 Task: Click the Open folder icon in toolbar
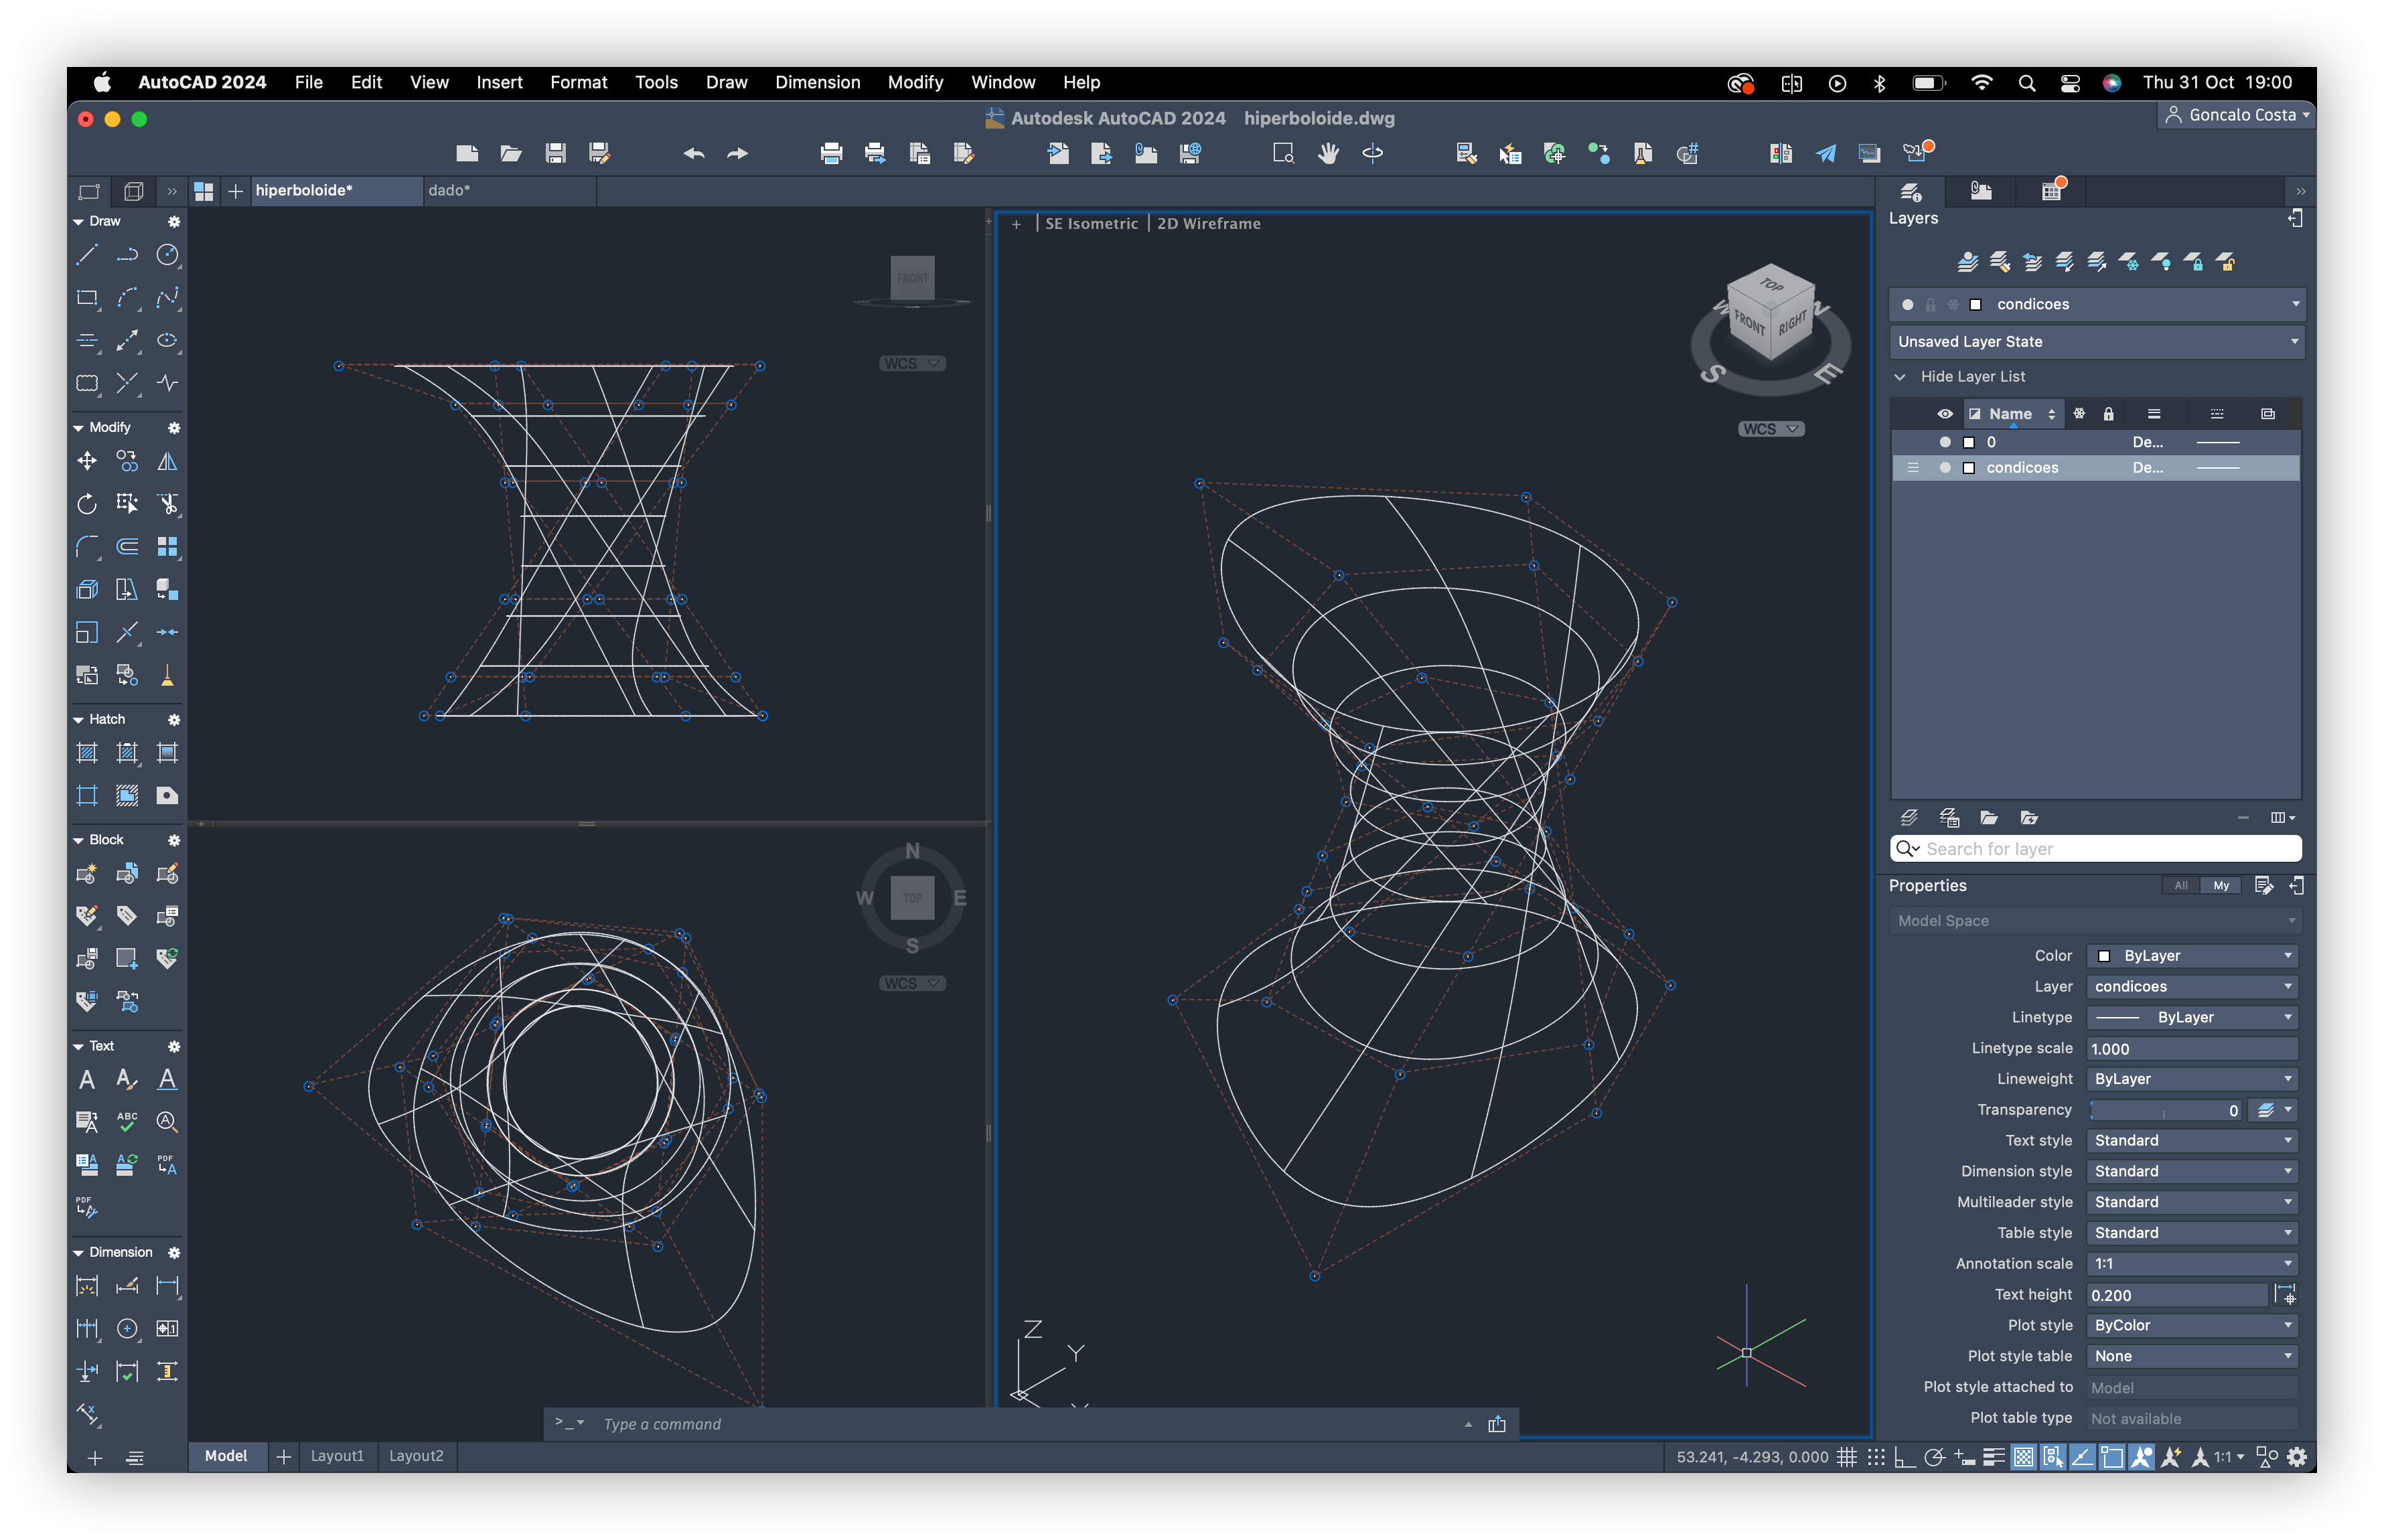511,153
